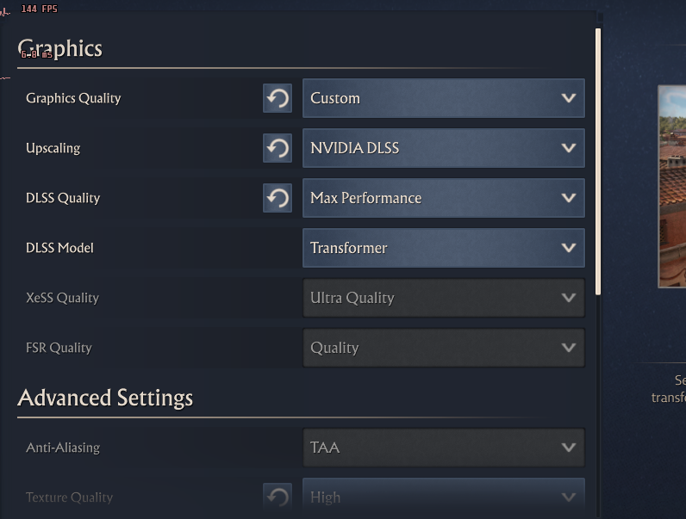
Task: Reset the Upscaling setting to default
Action: point(278,148)
